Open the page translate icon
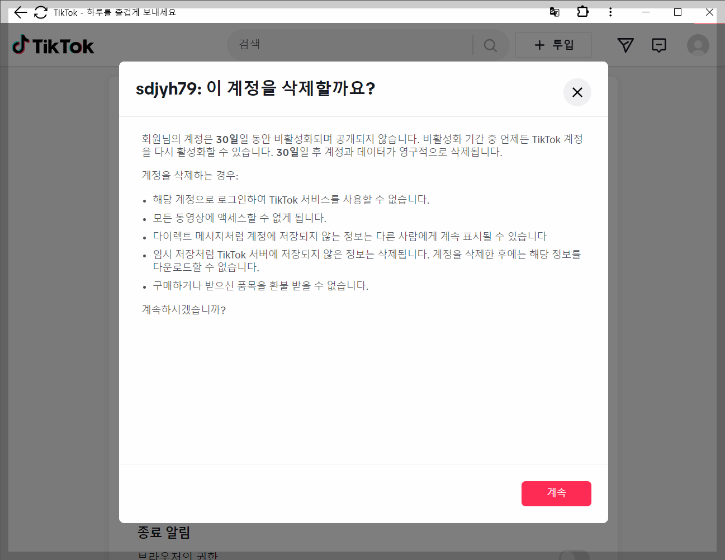 click(555, 12)
